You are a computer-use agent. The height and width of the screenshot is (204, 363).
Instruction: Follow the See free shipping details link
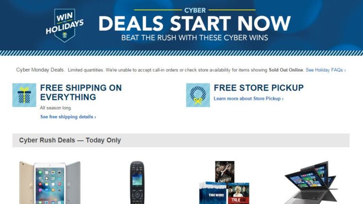68,117
